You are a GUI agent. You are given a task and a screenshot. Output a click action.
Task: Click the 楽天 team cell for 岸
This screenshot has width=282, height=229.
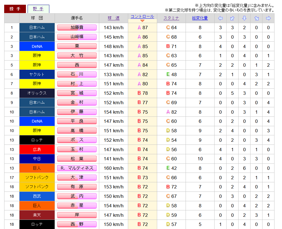(x=37, y=215)
